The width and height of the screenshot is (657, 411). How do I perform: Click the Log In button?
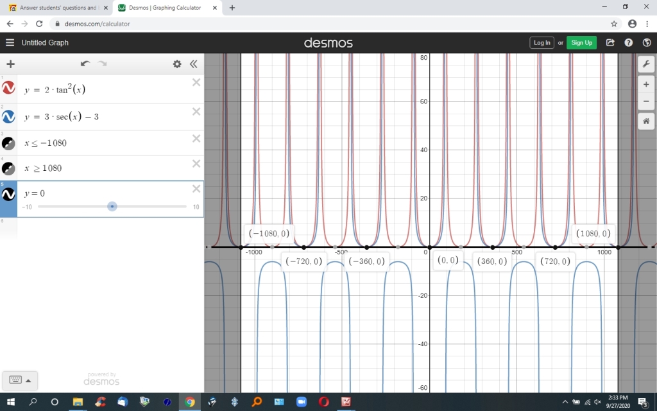pyautogui.click(x=542, y=42)
